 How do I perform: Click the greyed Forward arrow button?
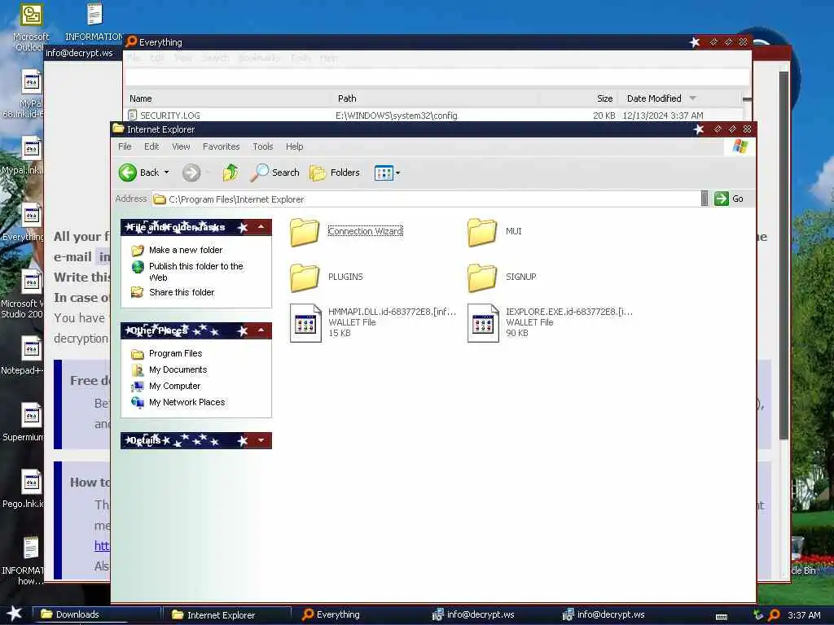pyautogui.click(x=191, y=173)
